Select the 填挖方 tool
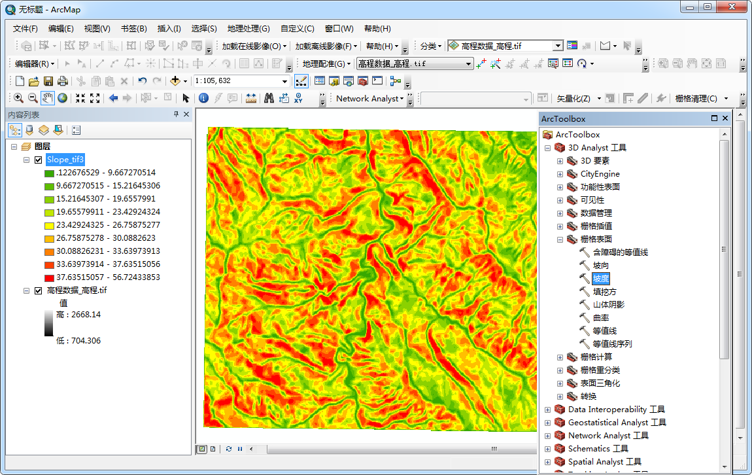The height and width of the screenshot is (475, 752). pos(604,292)
